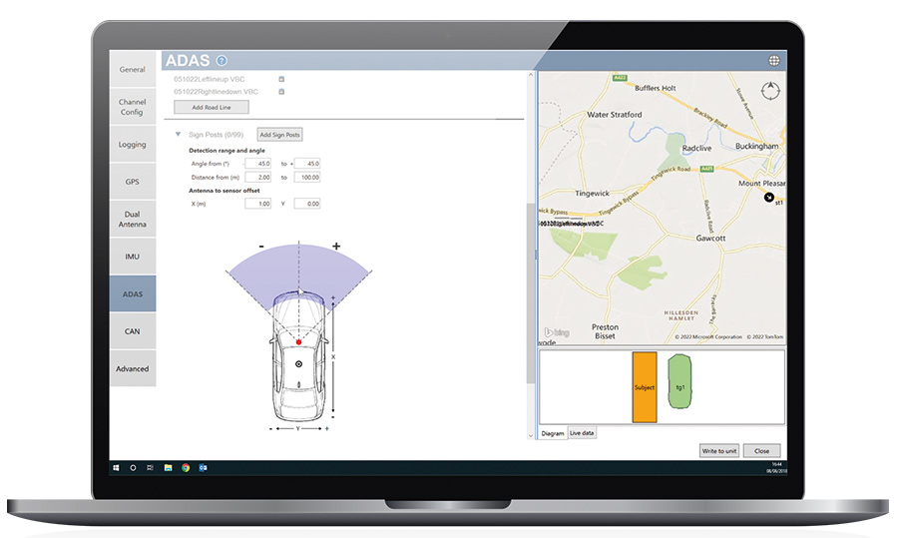The image size is (898, 538).
Task: Open File Explorer from the taskbar
Action: (x=169, y=467)
